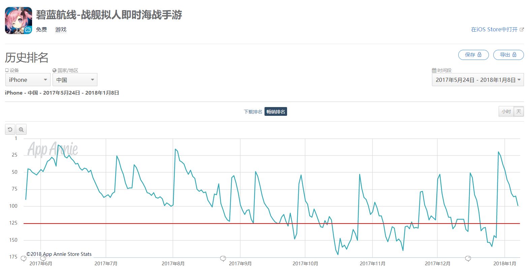Click the app title 碧蓝航线-战舰拟人即时海战手游
The image size is (529, 270).
coord(109,15)
